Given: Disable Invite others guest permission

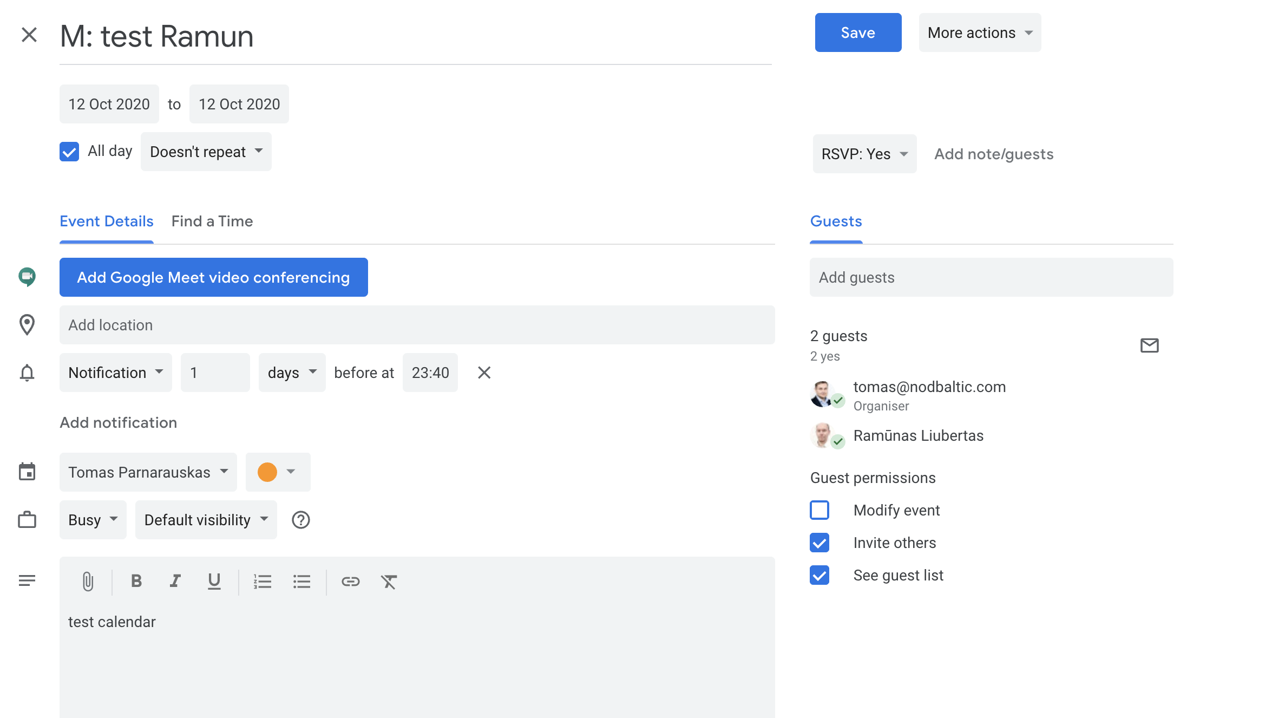Looking at the screenshot, I should [x=819, y=543].
